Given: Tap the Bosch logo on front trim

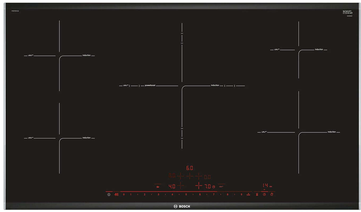Looking at the screenshot, I should [x=182, y=206].
